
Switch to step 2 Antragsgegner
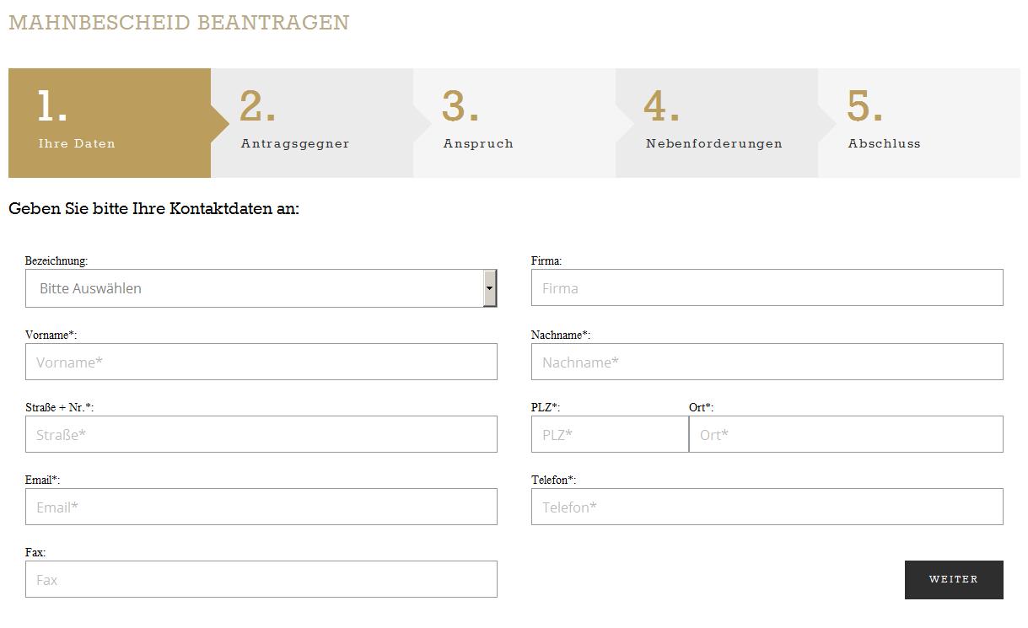coord(312,123)
